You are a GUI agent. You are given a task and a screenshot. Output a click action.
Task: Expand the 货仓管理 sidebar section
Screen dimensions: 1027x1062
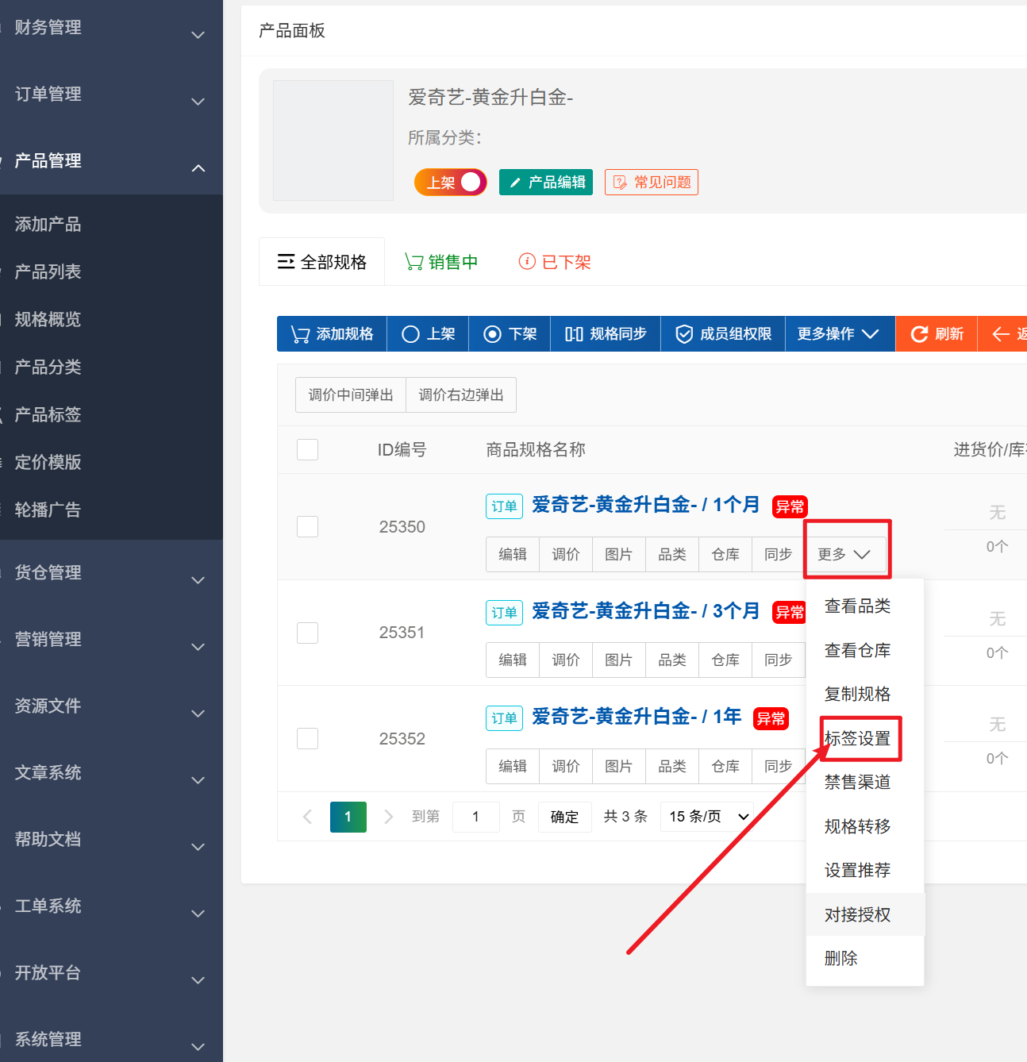point(111,573)
